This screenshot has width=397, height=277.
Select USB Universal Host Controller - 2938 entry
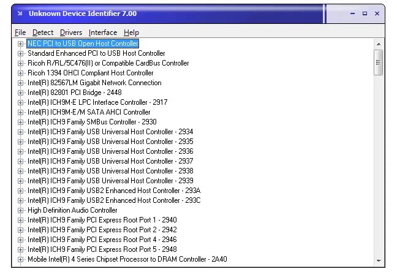pos(110,171)
